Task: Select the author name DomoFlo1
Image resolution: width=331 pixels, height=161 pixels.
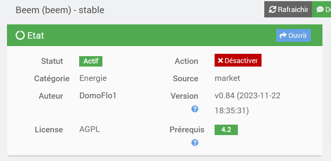Action: [x=98, y=96]
